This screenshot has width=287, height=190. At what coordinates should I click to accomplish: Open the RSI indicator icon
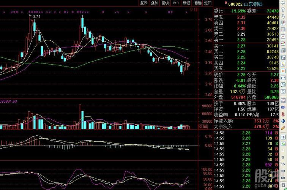coord(283,107)
